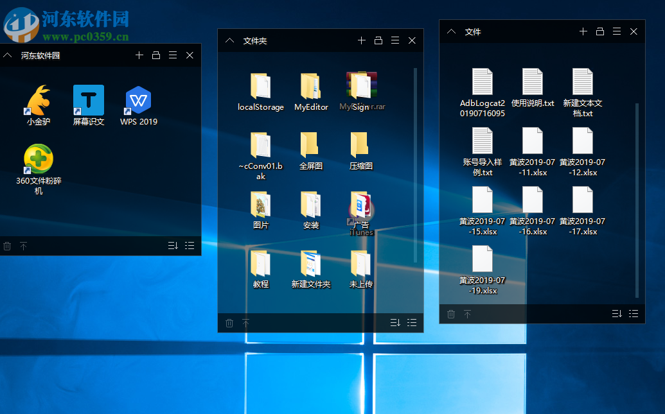Open the sort options in 文件 panel footer
This screenshot has height=414, width=665.
tap(617, 314)
